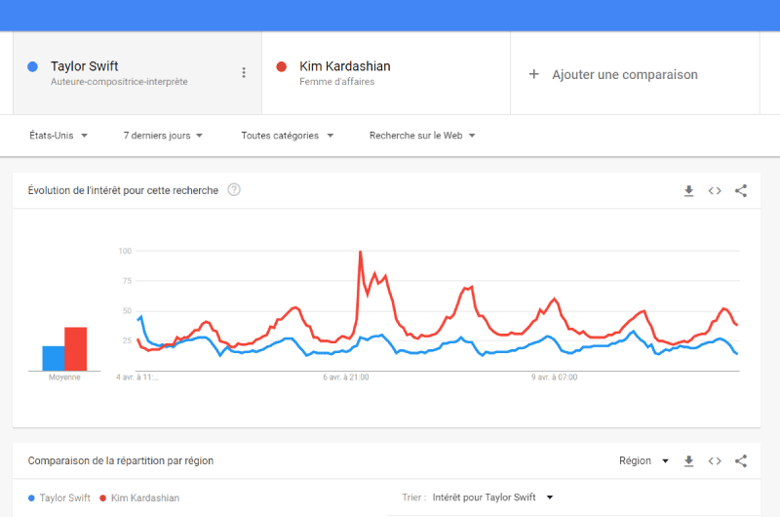Open the Recherche sur le Web dropdown

422,136
